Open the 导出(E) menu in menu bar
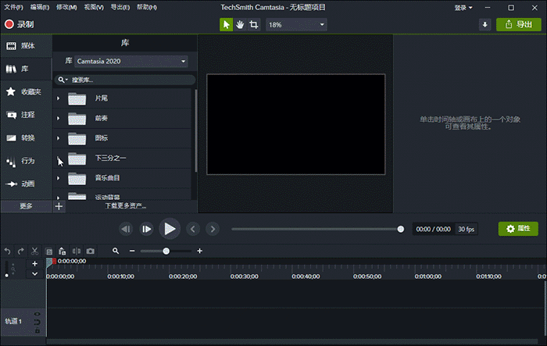Image resolution: width=547 pixels, height=346 pixels. tap(120, 7)
